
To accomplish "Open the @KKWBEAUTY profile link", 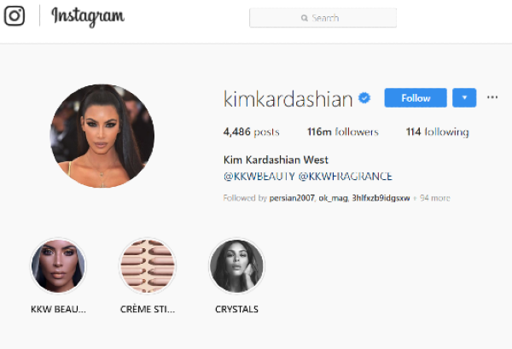I will tap(259, 177).
